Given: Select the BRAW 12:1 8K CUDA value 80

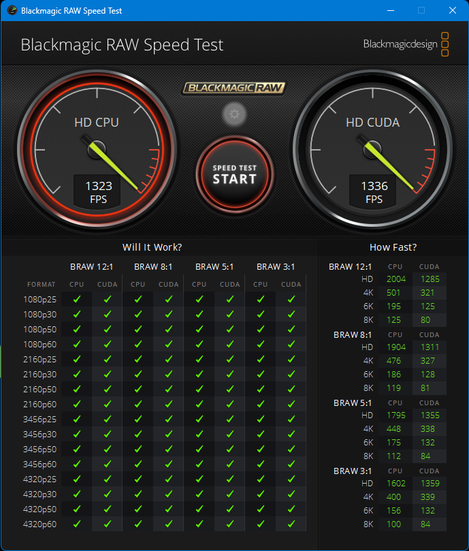Looking at the screenshot, I should click(x=425, y=320).
